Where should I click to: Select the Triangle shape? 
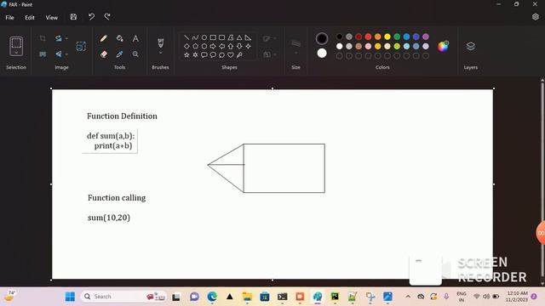(x=239, y=37)
